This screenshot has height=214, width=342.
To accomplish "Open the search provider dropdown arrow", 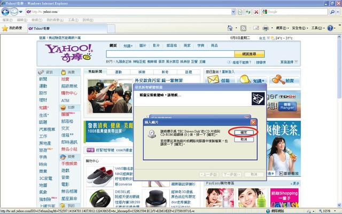I will pyautogui.click(x=338, y=12).
